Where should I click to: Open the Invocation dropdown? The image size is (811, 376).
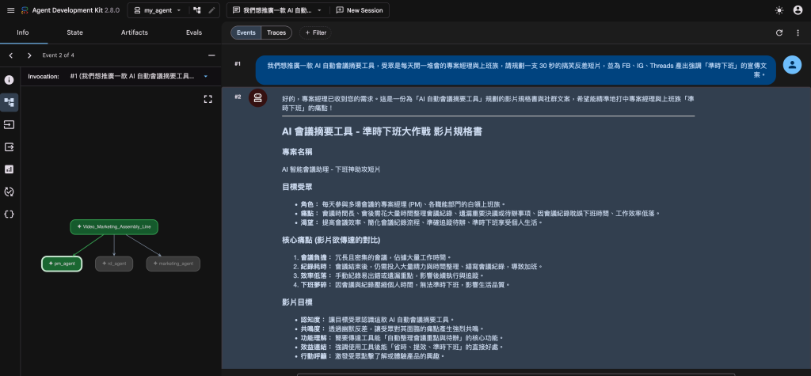point(139,76)
